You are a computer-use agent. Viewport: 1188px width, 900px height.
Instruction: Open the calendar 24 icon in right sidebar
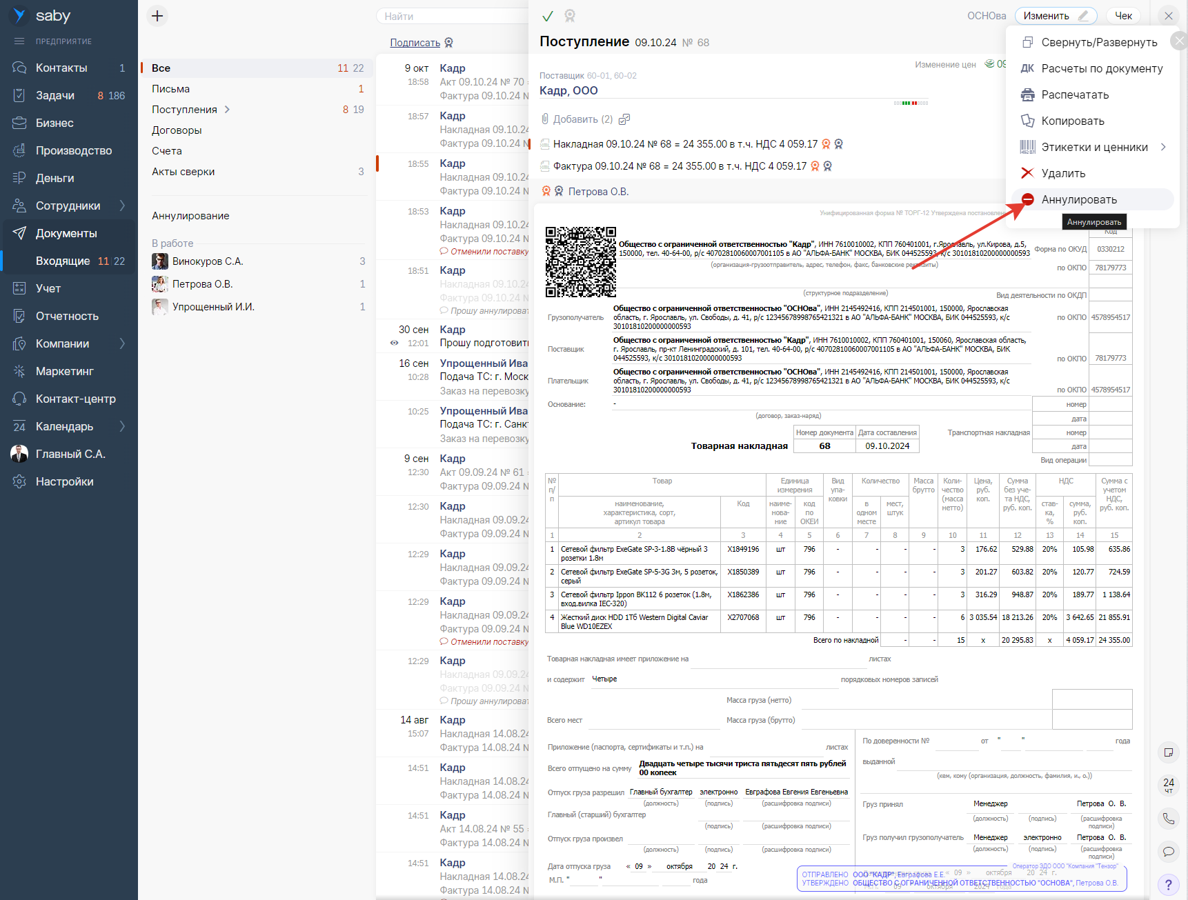point(1168,785)
